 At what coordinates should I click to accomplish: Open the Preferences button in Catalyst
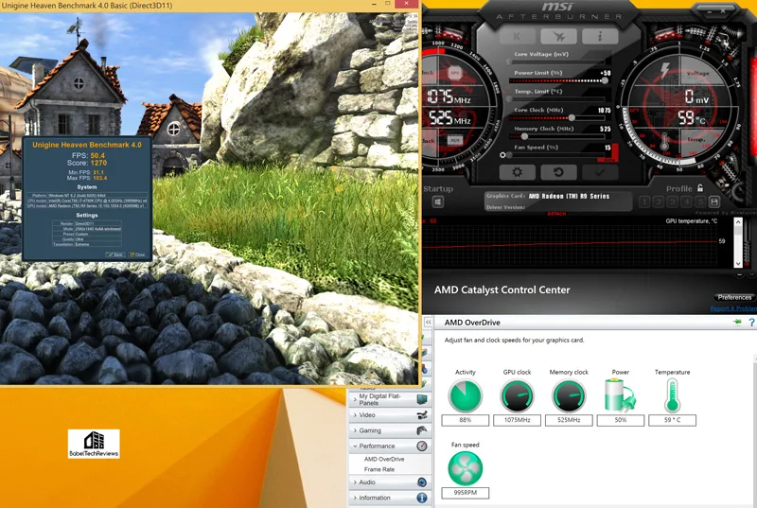click(x=734, y=298)
